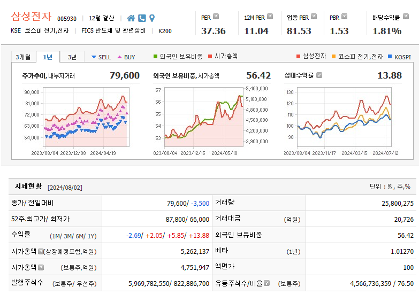
Task: Click the blue SELL triangle legend marker
Action: [94, 57]
